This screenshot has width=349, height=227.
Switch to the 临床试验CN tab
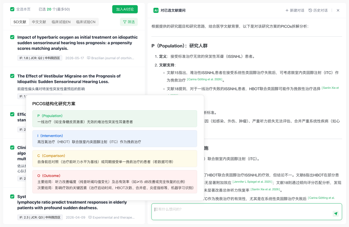[x=86, y=22]
